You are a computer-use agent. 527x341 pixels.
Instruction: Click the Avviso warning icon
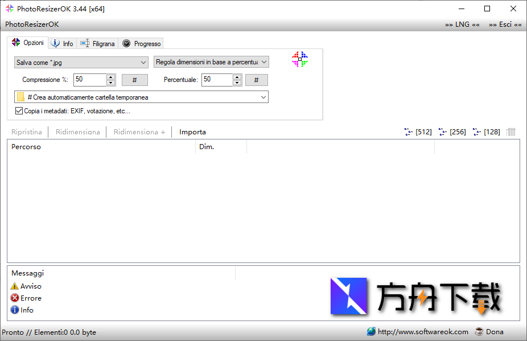point(15,286)
